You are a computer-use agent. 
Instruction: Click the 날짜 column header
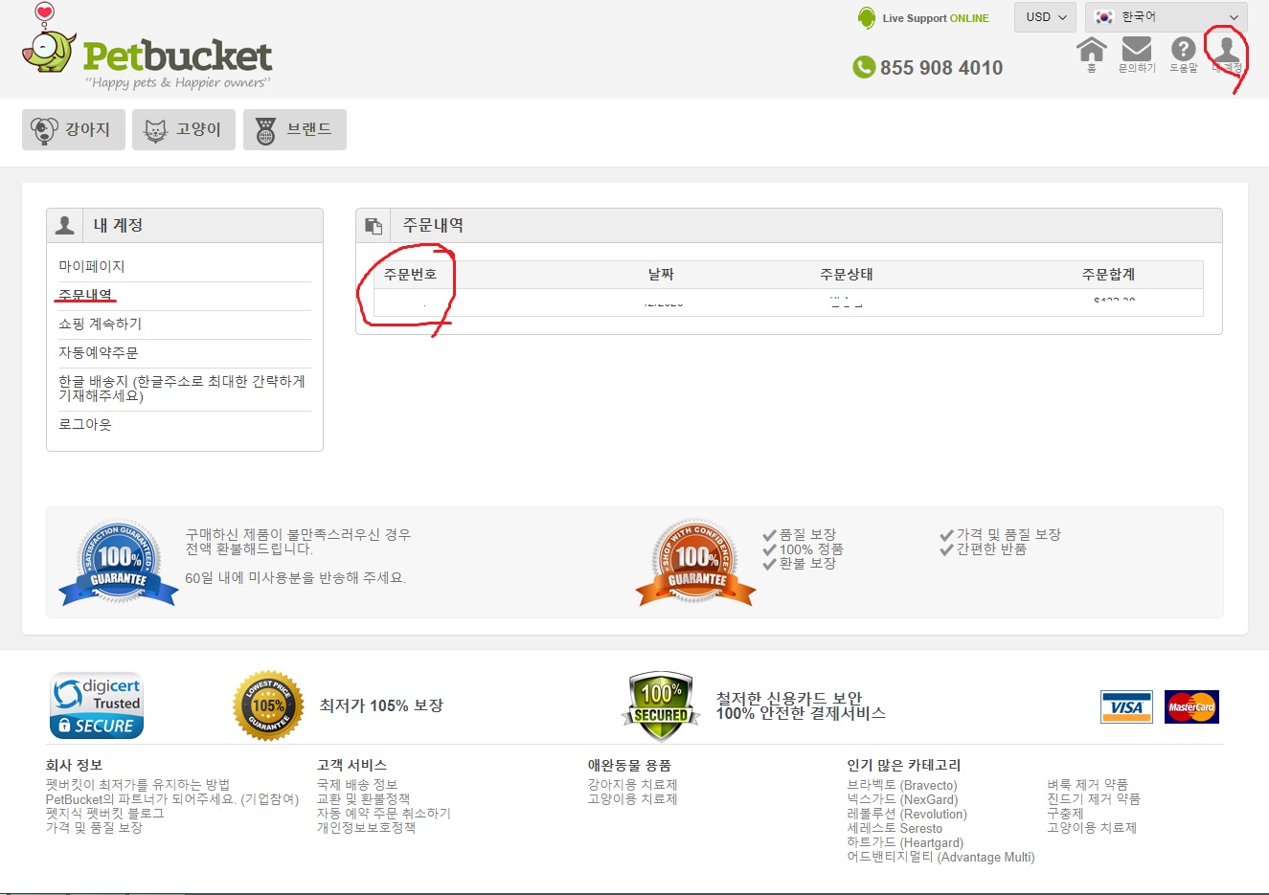click(x=661, y=274)
